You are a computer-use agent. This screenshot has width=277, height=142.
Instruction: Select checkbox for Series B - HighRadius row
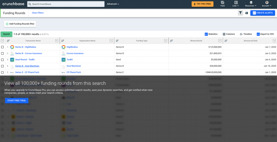tap(2, 47)
